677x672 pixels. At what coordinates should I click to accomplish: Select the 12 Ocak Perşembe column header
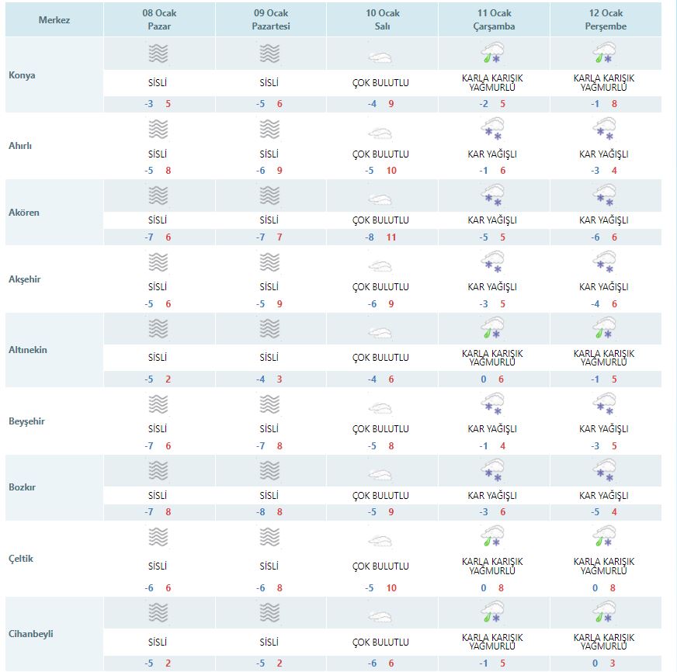pyautogui.click(x=604, y=19)
